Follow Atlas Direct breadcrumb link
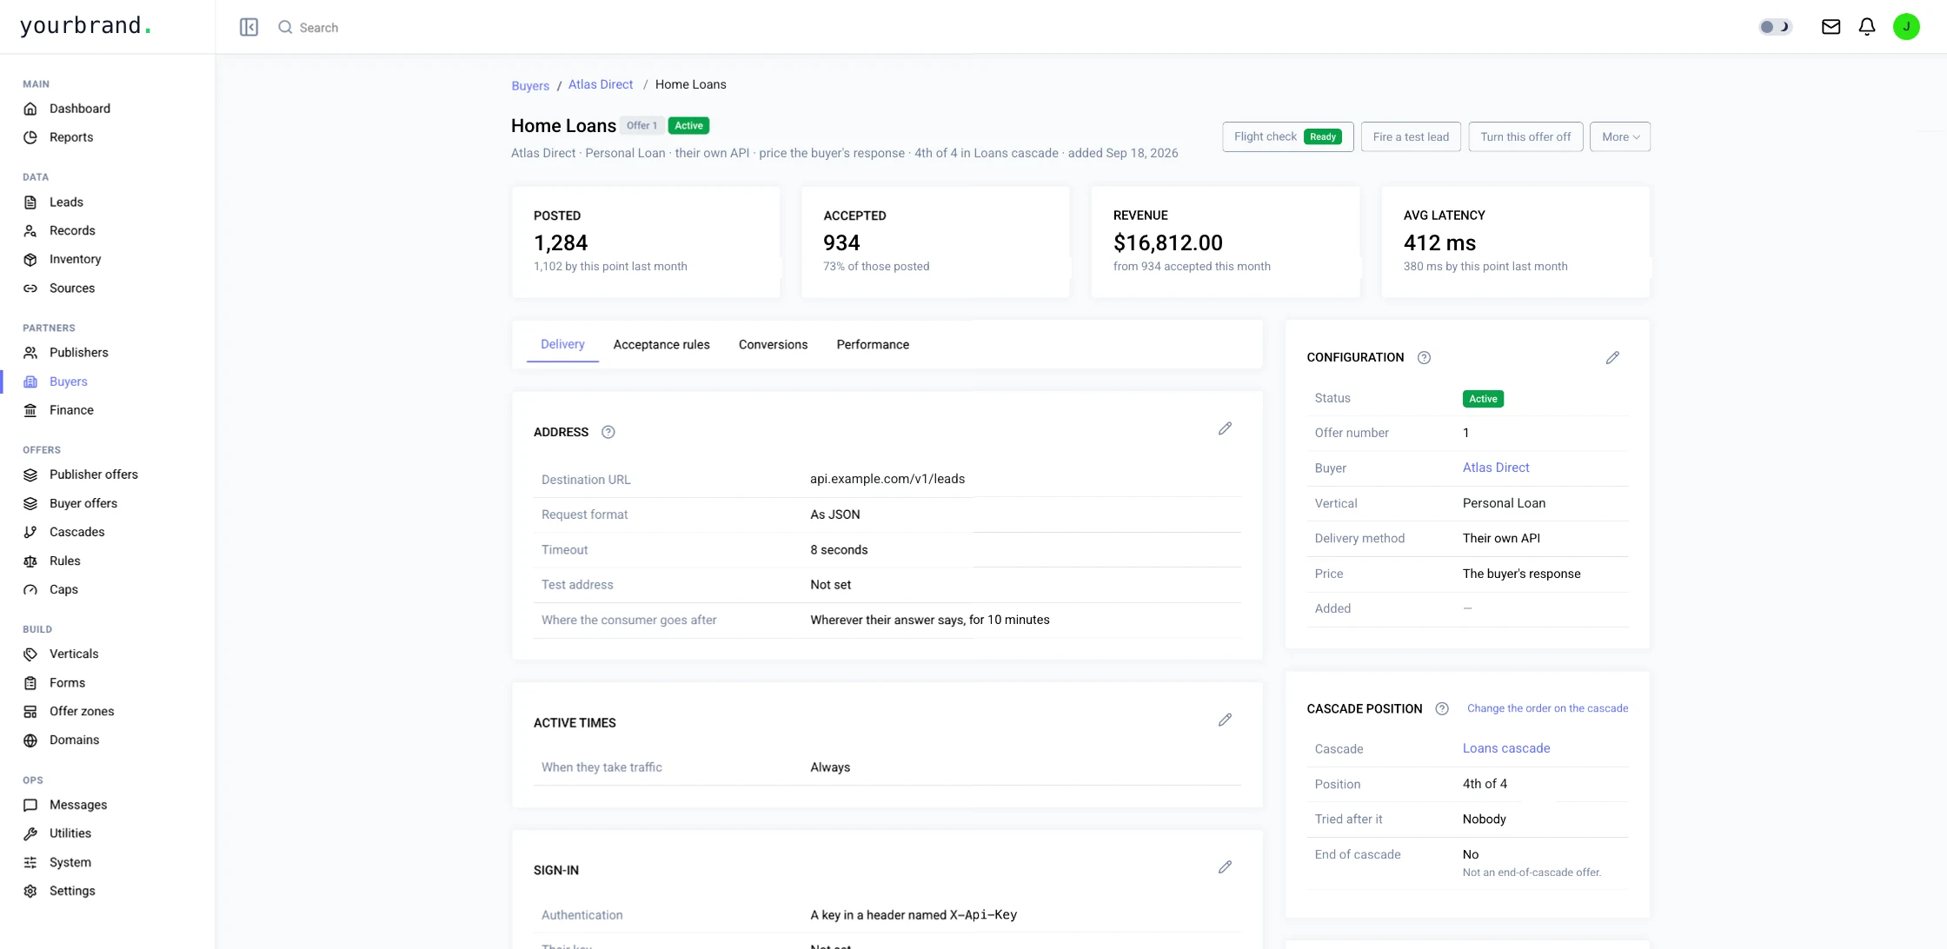The height and width of the screenshot is (949, 1947). (x=601, y=84)
